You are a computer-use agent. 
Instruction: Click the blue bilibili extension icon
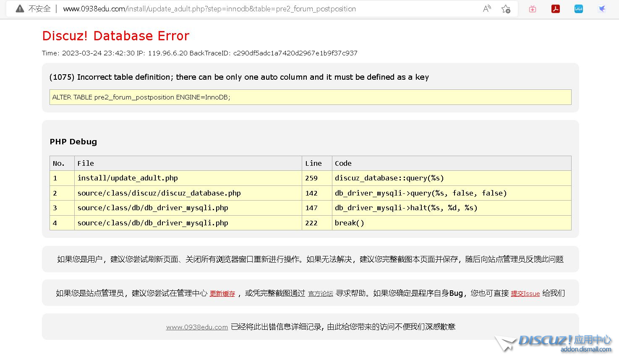579,9
